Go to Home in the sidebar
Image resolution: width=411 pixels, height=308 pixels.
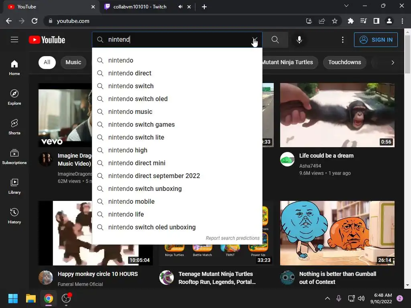pos(14,67)
